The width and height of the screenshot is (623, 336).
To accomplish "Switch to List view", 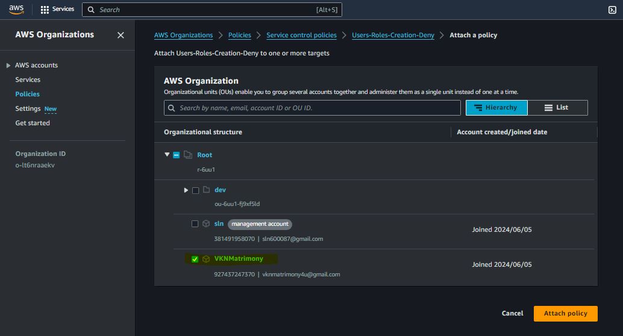I will (557, 108).
